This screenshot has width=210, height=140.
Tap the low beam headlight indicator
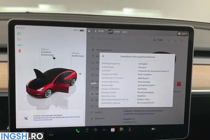coord(19,33)
